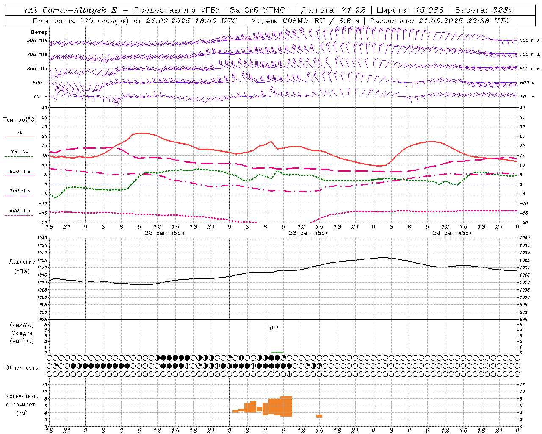This screenshot has height=434, width=542.
Task: Click the Осадки precipitation label
Action: 22,333
